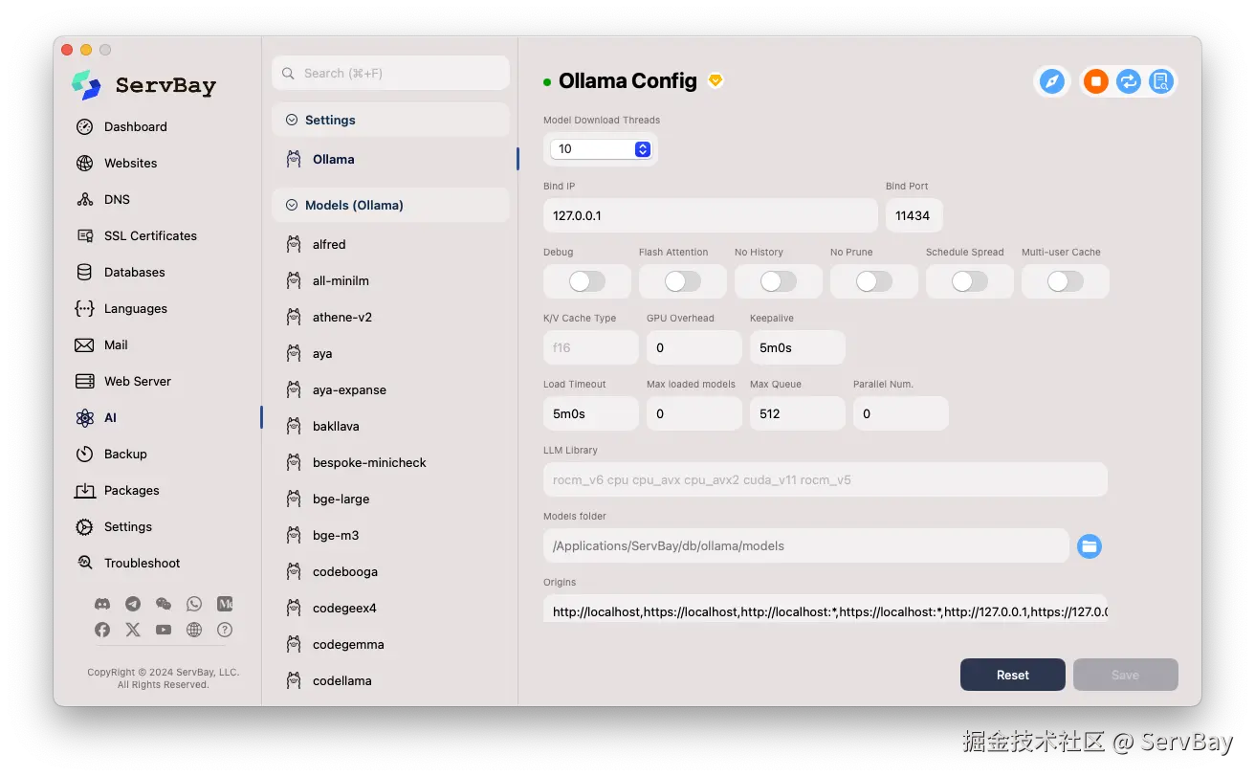
Task: Click the Origins text field
Action: point(825,609)
